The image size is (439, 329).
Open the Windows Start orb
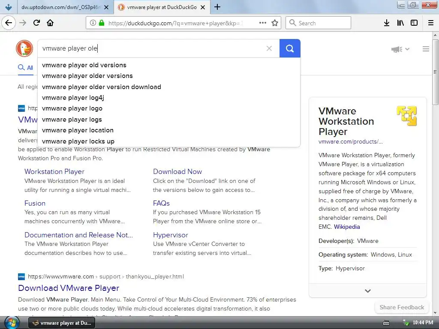pyautogui.click(x=12, y=323)
